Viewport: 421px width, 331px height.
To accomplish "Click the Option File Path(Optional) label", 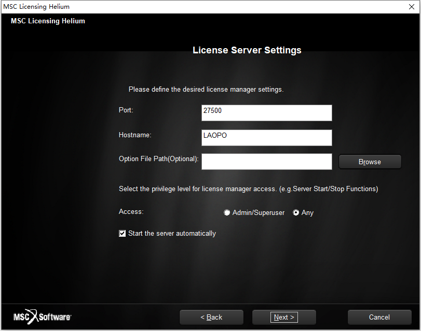I will point(159,159).
